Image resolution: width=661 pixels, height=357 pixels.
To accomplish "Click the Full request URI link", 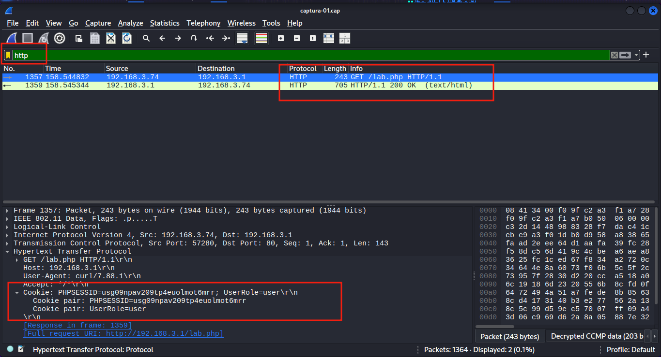I will tap(123, 333).
